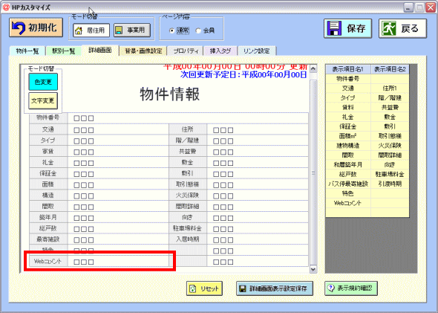
Task: Open 表示規約確認 question mark icon
Action: tap(331, 288)
